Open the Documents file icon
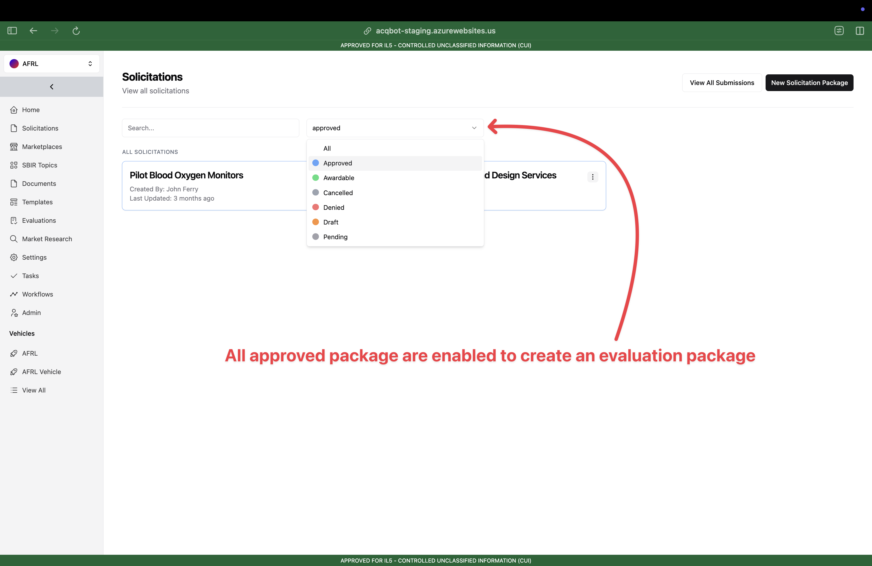The height and width of the screenshot is (566, 872). (x=14, y=183)
